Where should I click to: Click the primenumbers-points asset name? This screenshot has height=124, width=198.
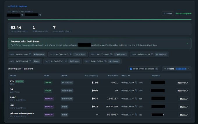click(22, 114)
